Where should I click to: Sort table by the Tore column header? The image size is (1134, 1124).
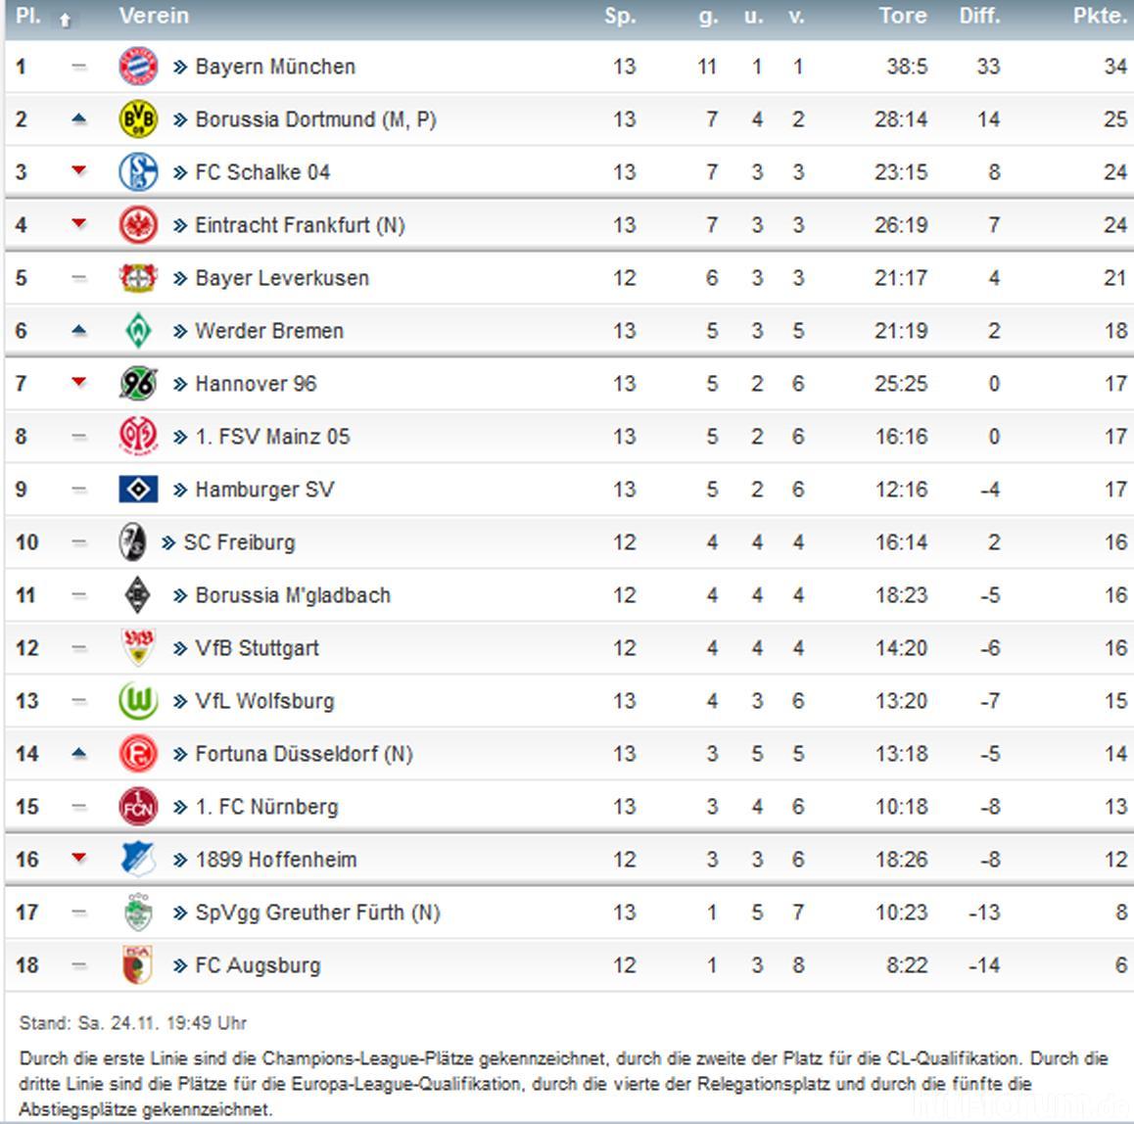coord(902,16)
